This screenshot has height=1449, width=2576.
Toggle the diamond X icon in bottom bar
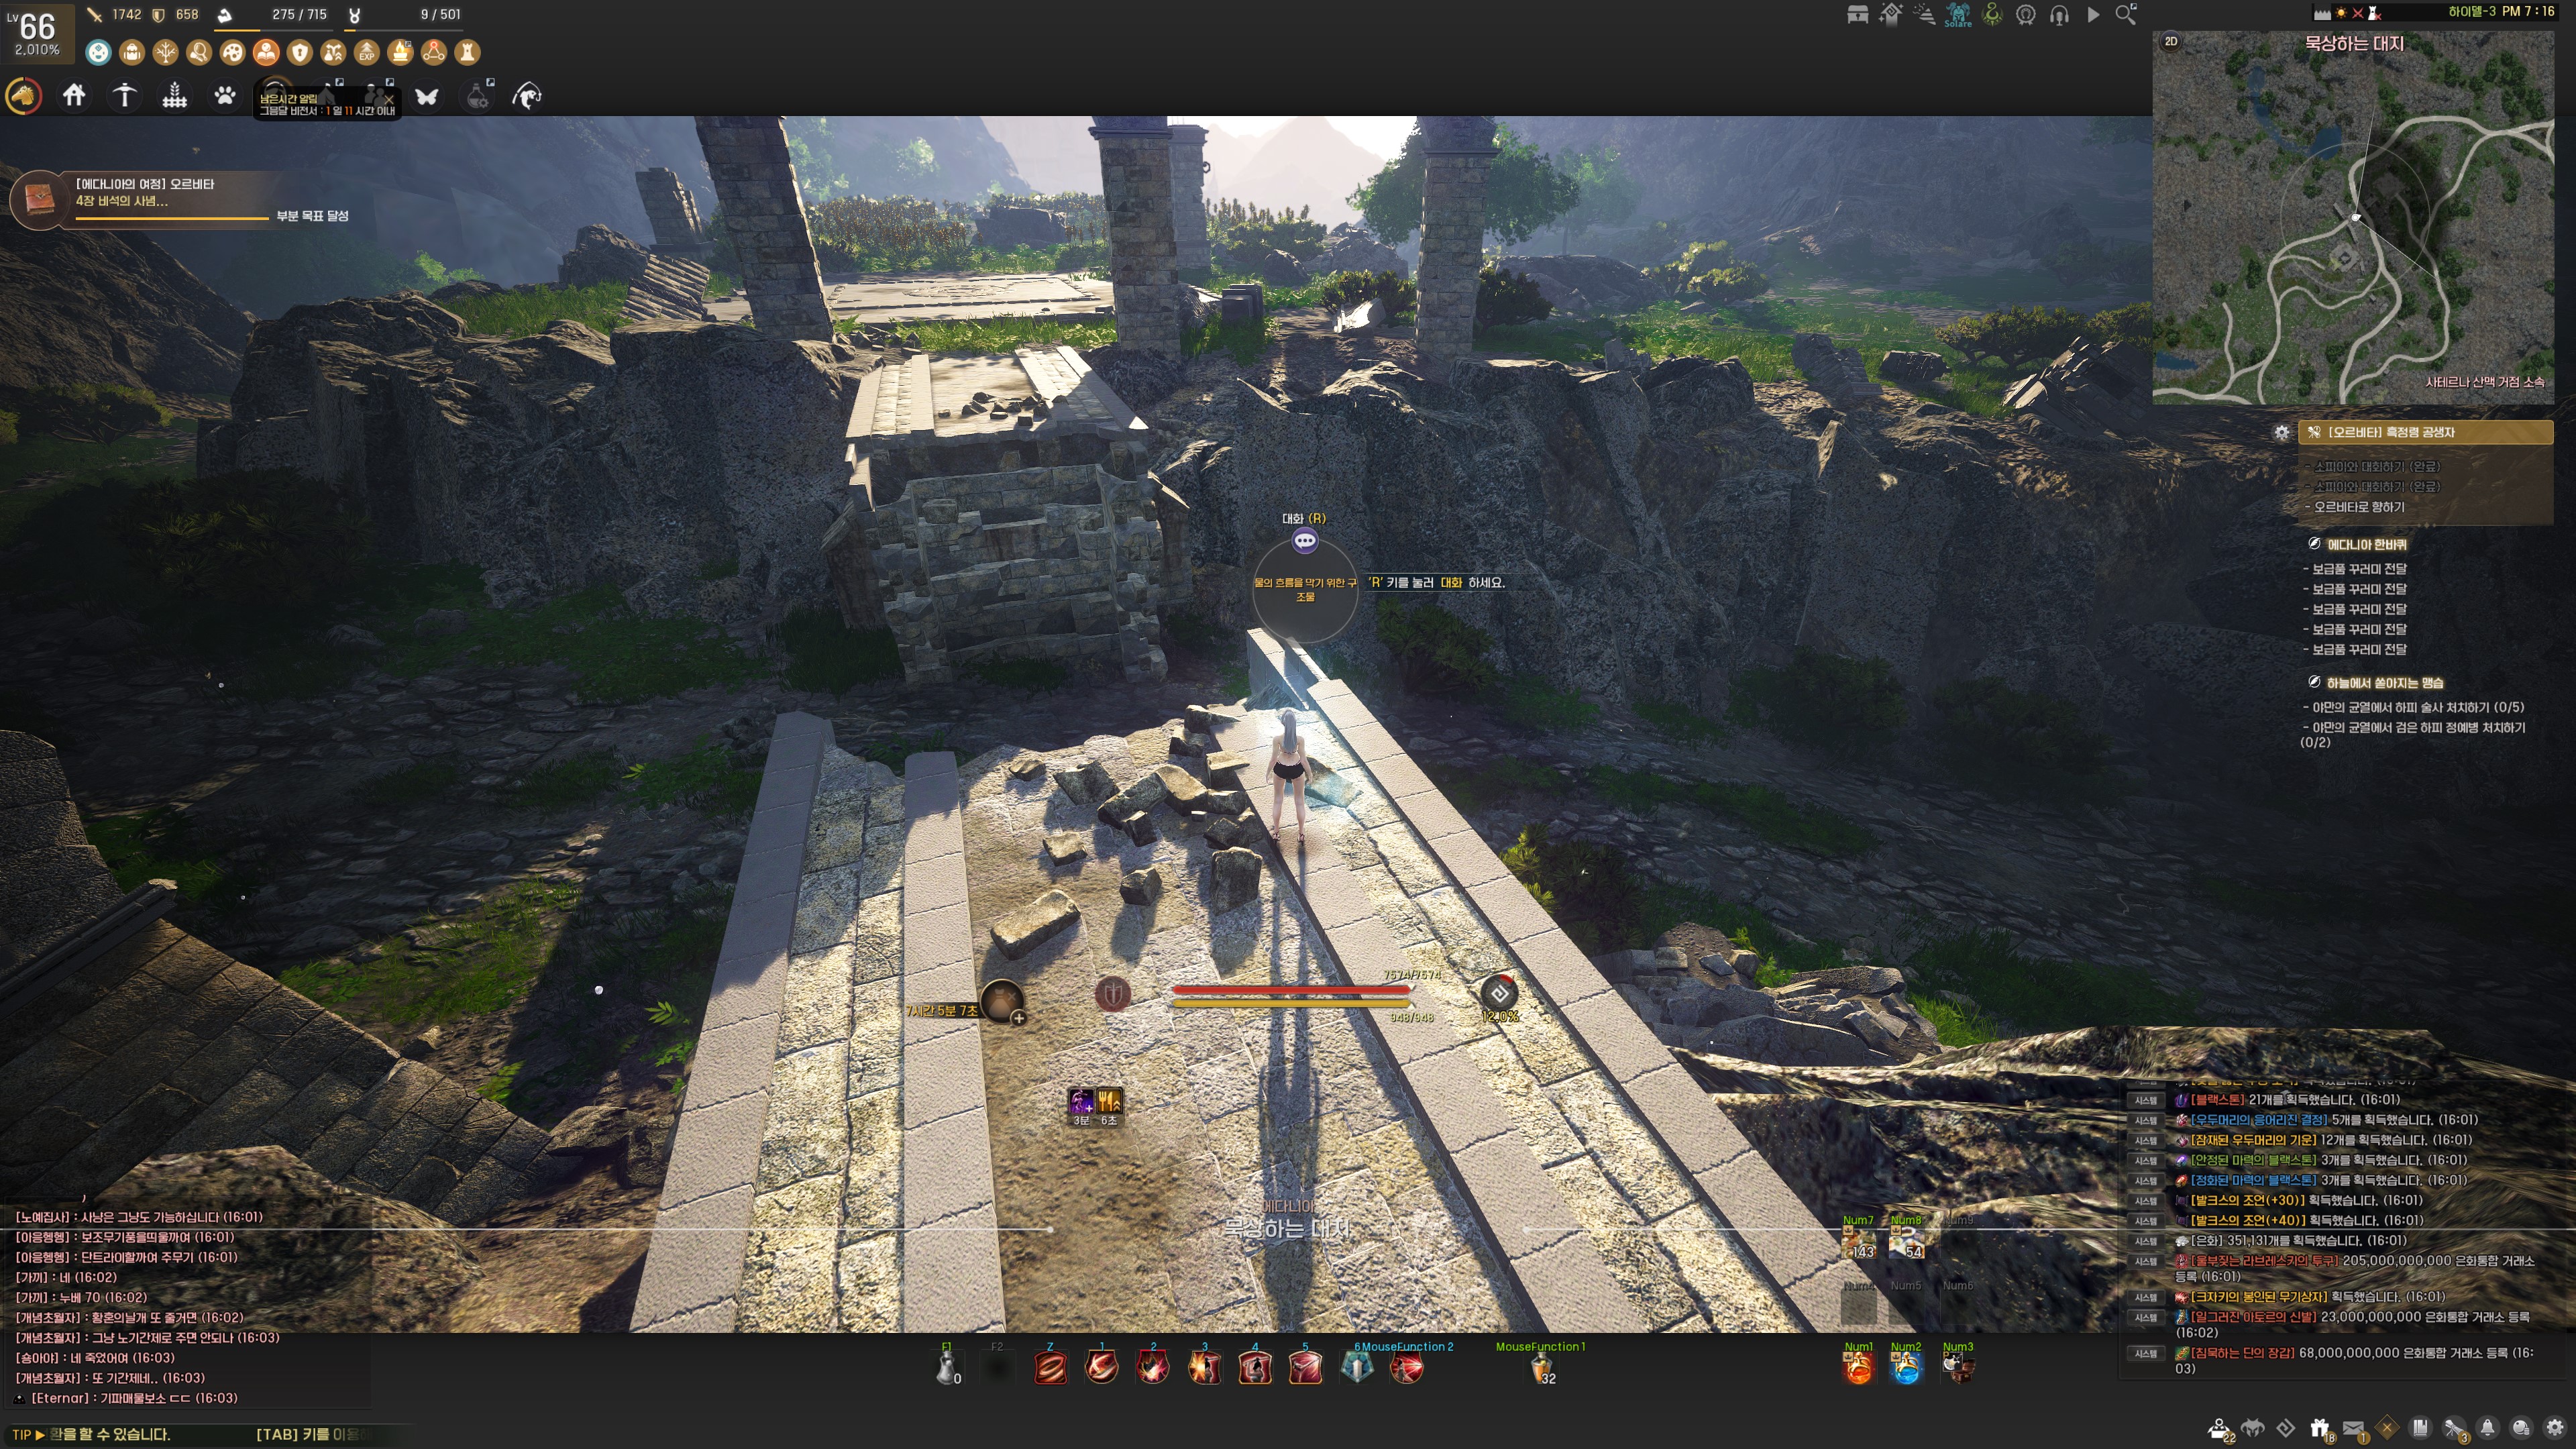point(2387,1428)
